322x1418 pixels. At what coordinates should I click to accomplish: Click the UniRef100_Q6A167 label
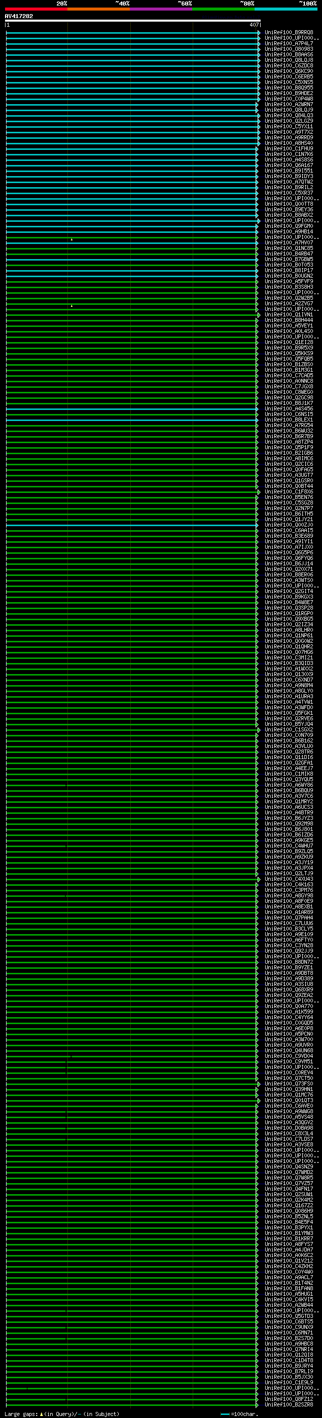tap(289, 165)
